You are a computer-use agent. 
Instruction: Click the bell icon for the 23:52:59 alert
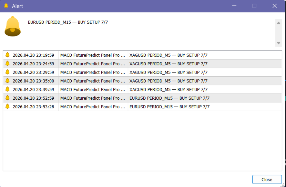pyautogui.click(x=8, y=98)
